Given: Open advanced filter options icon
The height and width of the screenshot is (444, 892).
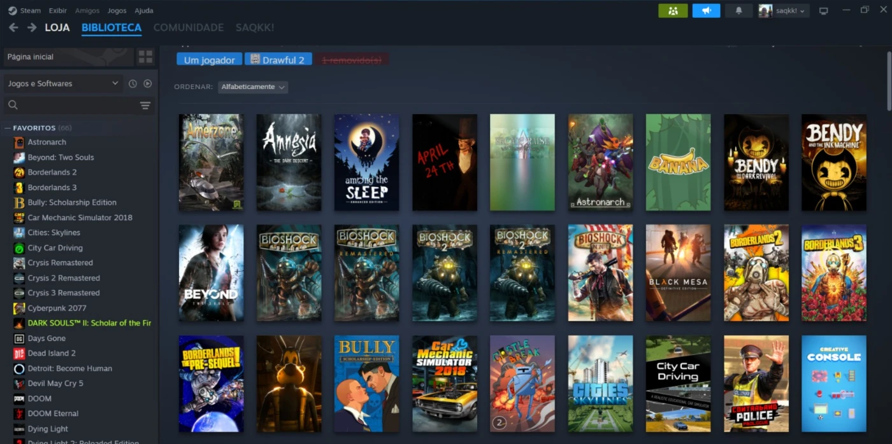Looking at the screenshot, I should [145, 105].
